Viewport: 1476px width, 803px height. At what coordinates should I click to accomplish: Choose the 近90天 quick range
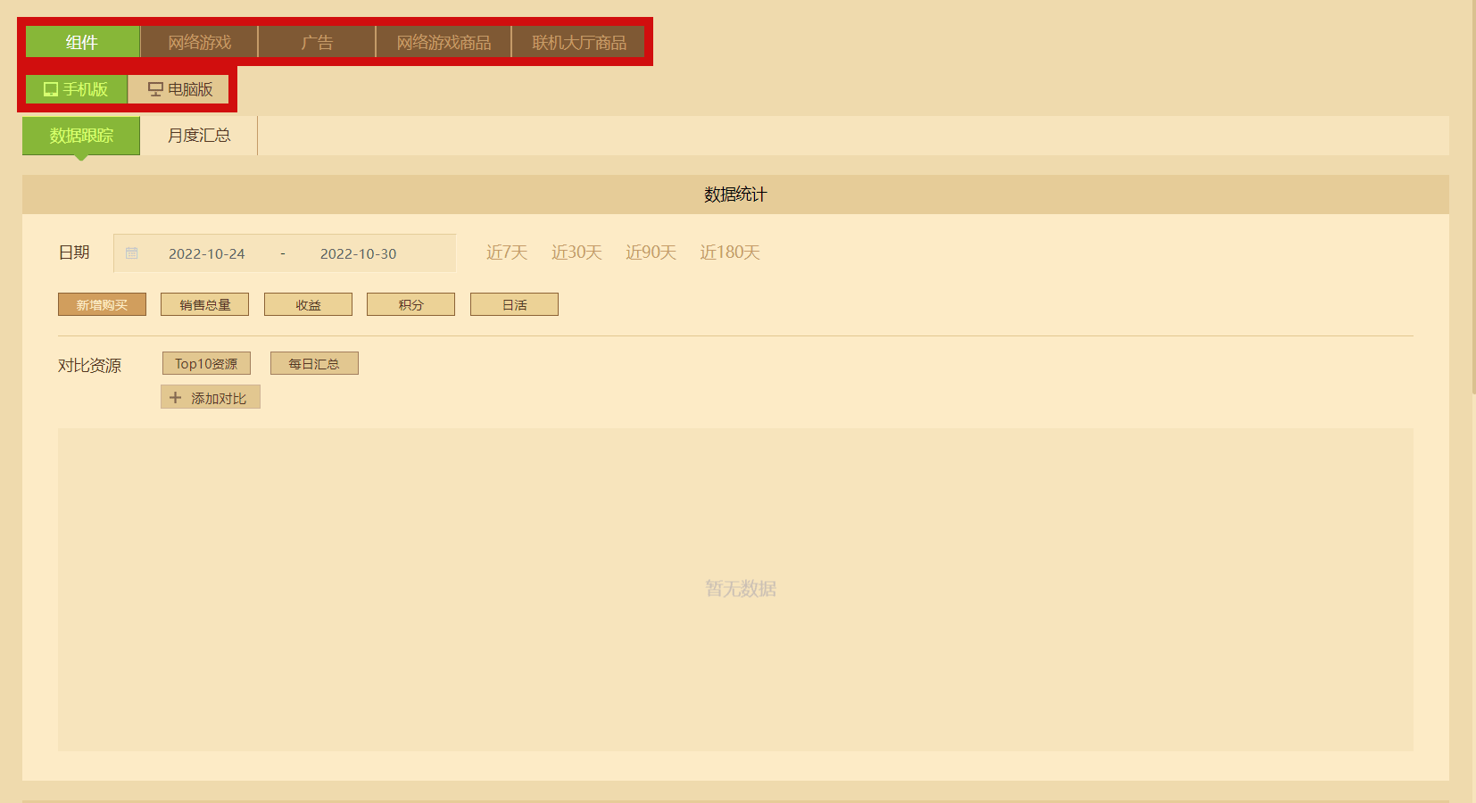(x=651, y=252)
